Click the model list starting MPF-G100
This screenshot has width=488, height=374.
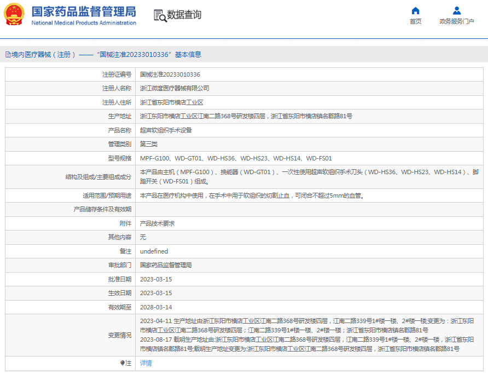(236, 158)
